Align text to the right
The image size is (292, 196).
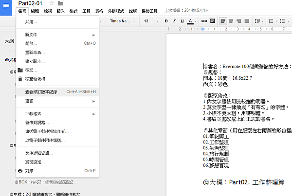[x=239, y=21]
